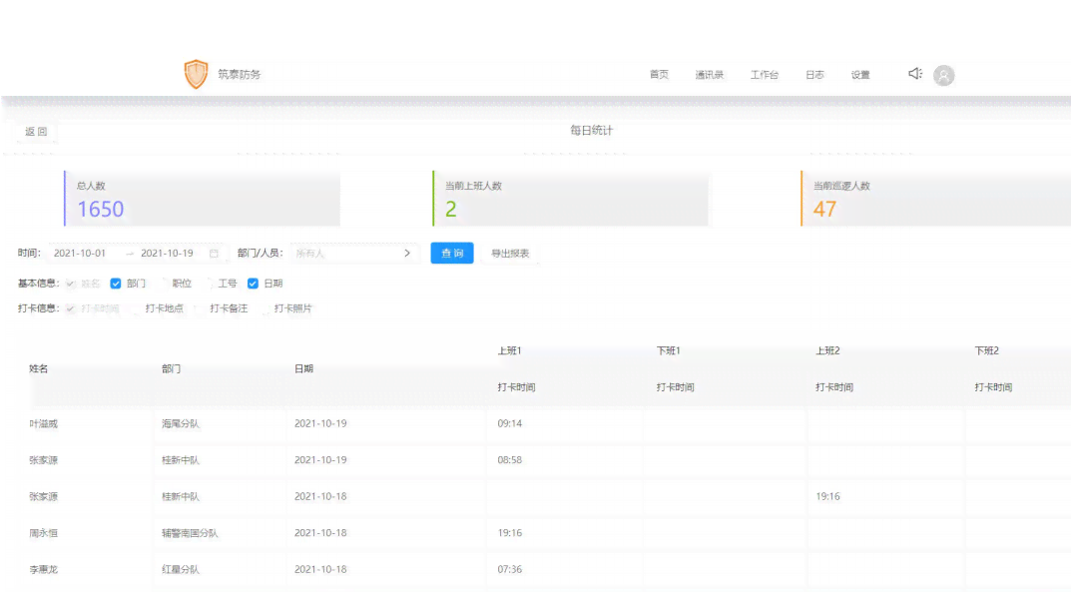This screenshot has width=1072, height=592.
Task: Click the 日期 column header
Action: [303, 368]
